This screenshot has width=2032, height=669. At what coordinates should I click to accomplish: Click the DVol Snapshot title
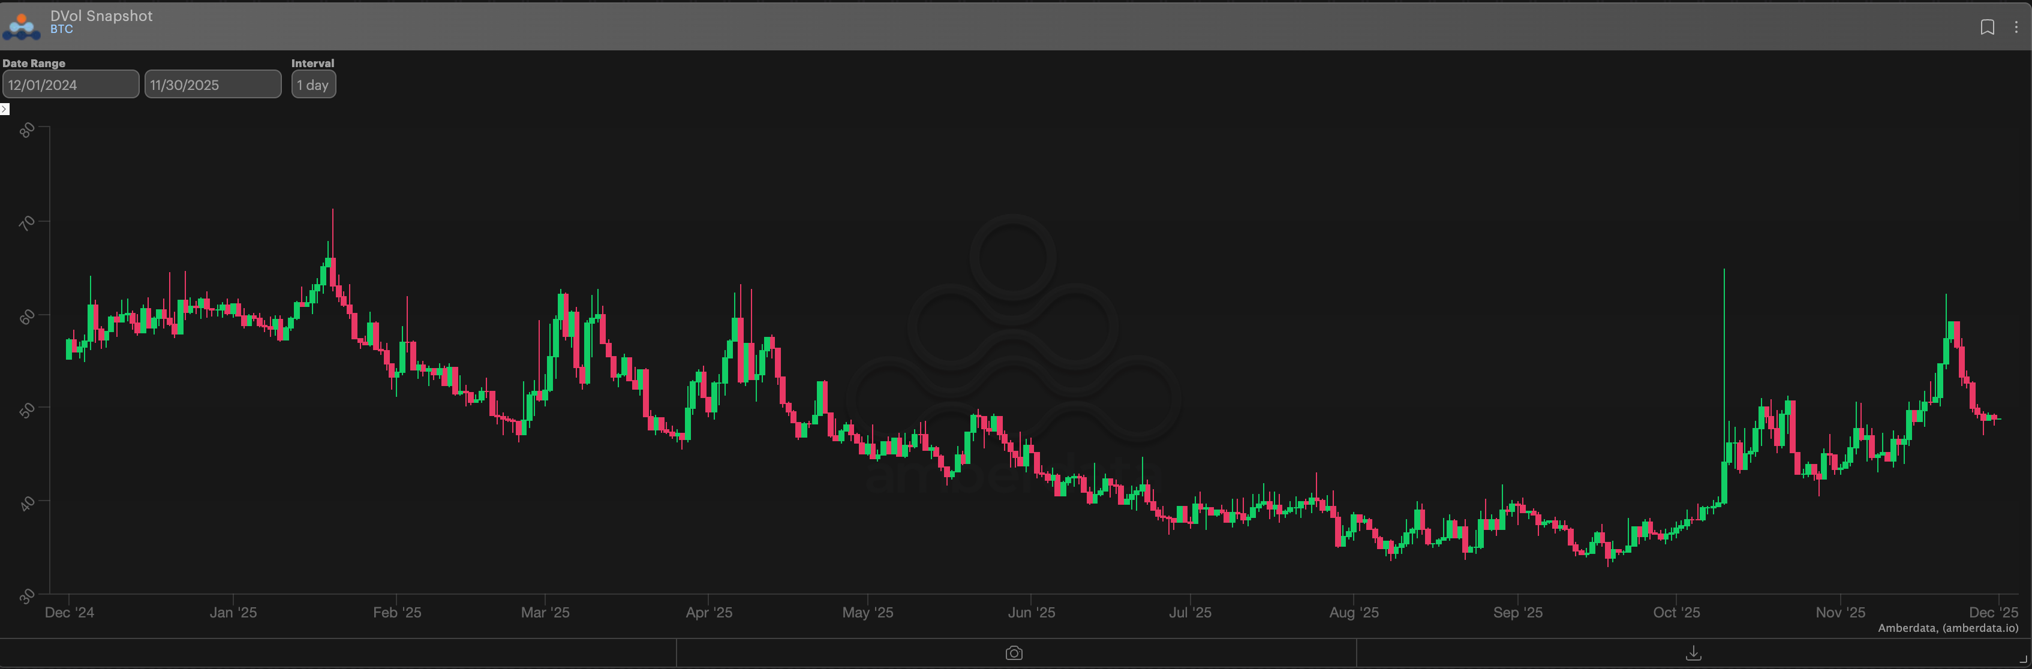(101, 16)
